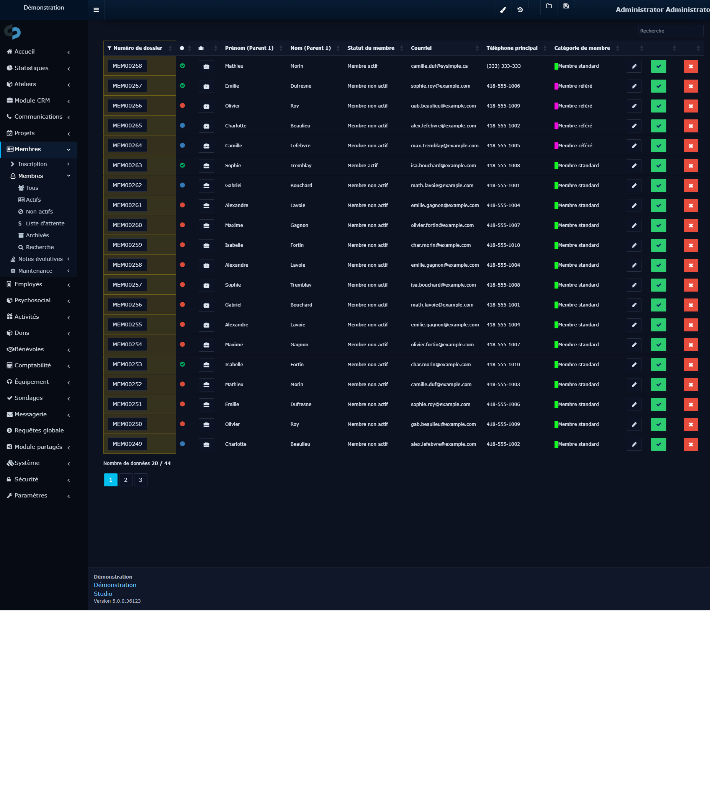
Task: Click pencil edit icon for MEM00268
Action: pyautogui.click(x=634, y=66)
